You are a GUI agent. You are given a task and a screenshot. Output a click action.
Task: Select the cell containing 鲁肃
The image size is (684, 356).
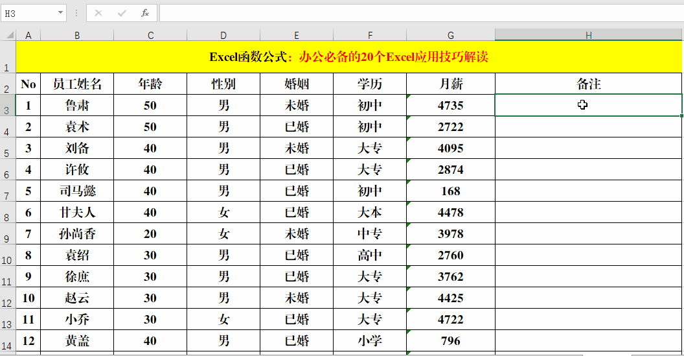[x=77, y=105]
